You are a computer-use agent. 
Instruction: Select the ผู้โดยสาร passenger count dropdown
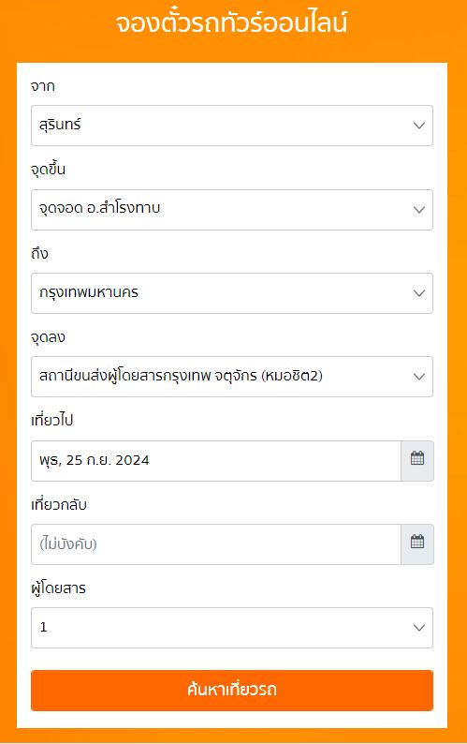[x=232, y=628]
